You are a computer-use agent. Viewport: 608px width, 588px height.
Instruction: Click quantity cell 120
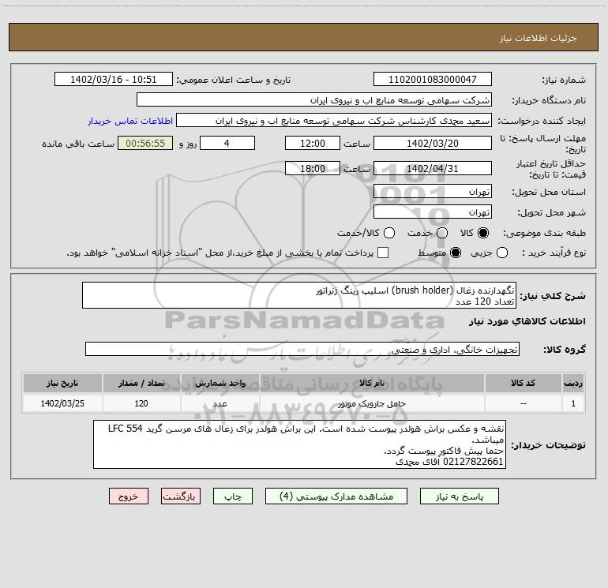[x=141, y=403]
